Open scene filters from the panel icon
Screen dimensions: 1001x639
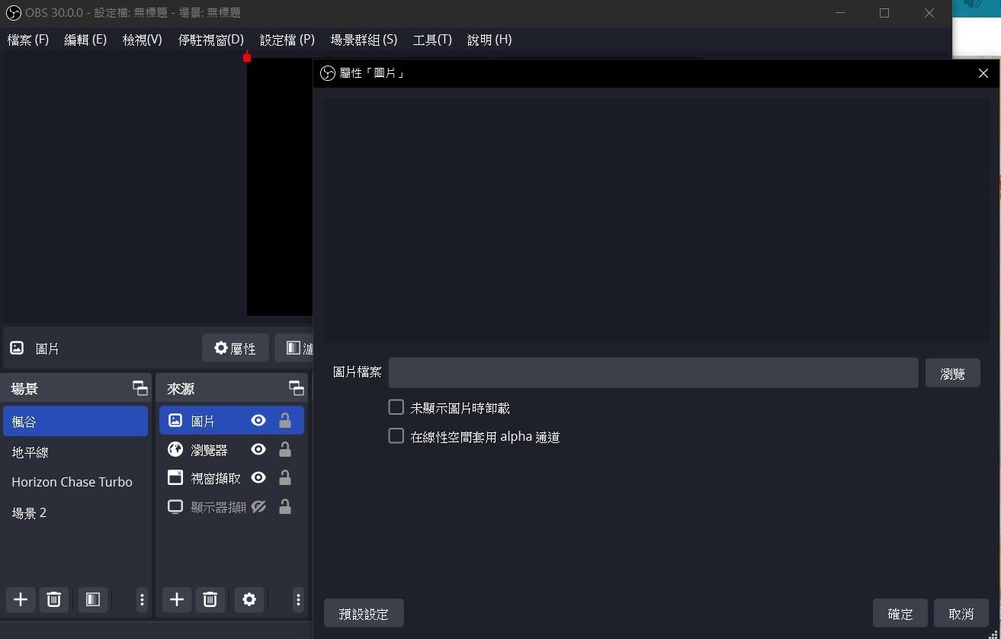(x=93, y=599)
